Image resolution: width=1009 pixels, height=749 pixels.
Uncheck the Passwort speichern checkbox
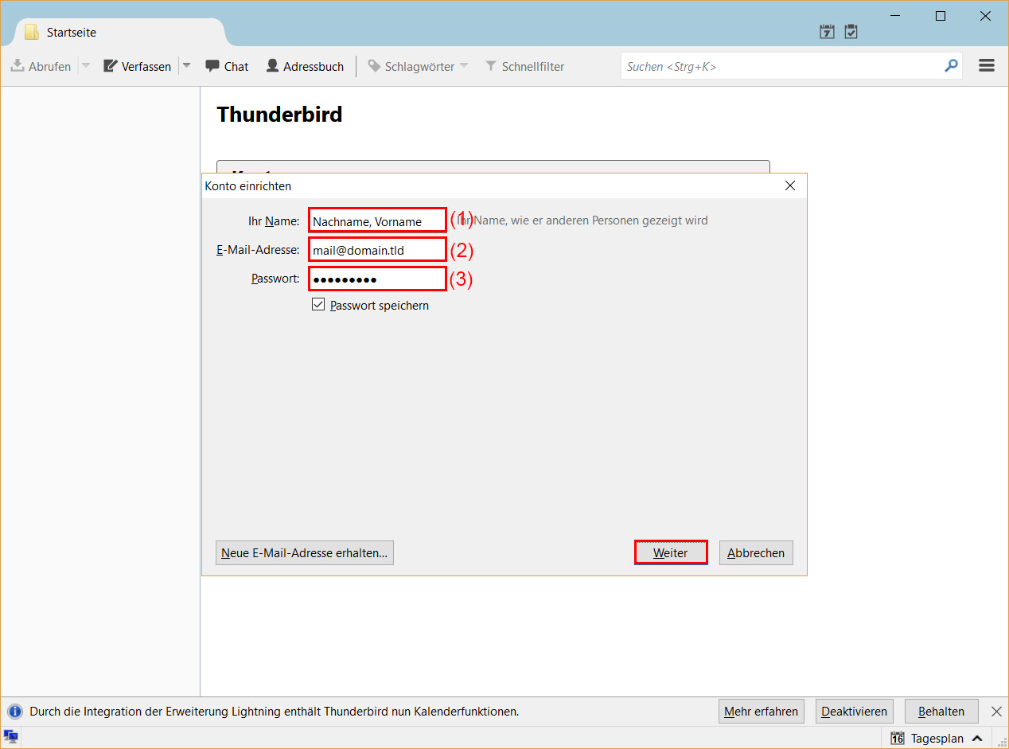318,304
